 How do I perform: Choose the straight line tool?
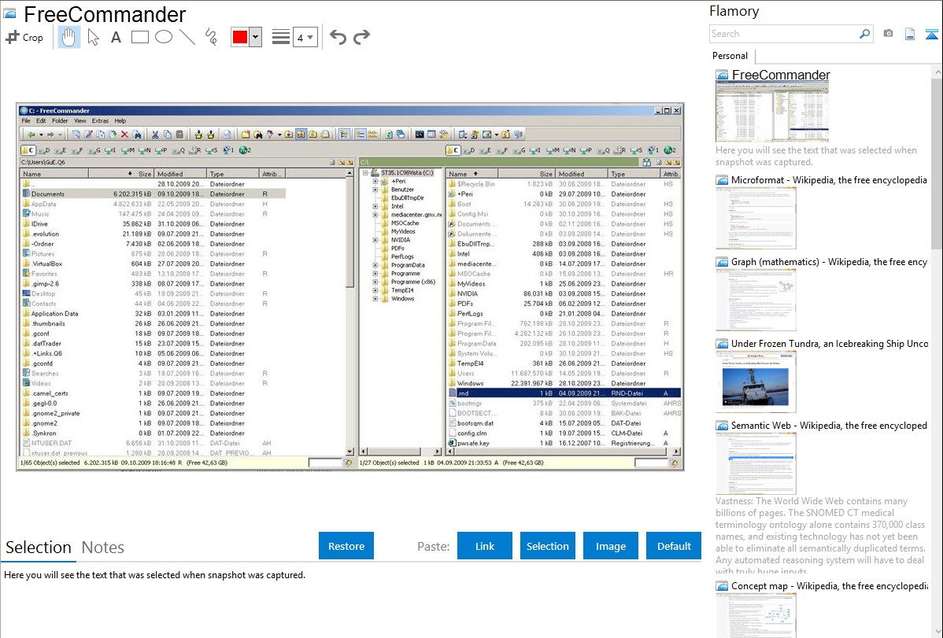[x=187, y=37]
